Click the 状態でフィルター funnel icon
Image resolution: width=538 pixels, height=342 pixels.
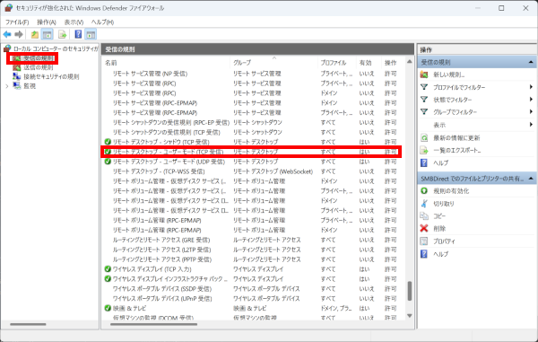(424, 100)
